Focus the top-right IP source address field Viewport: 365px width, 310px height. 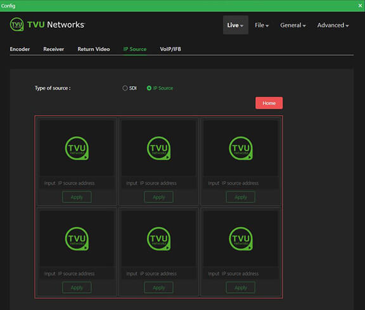coord(241,183)
